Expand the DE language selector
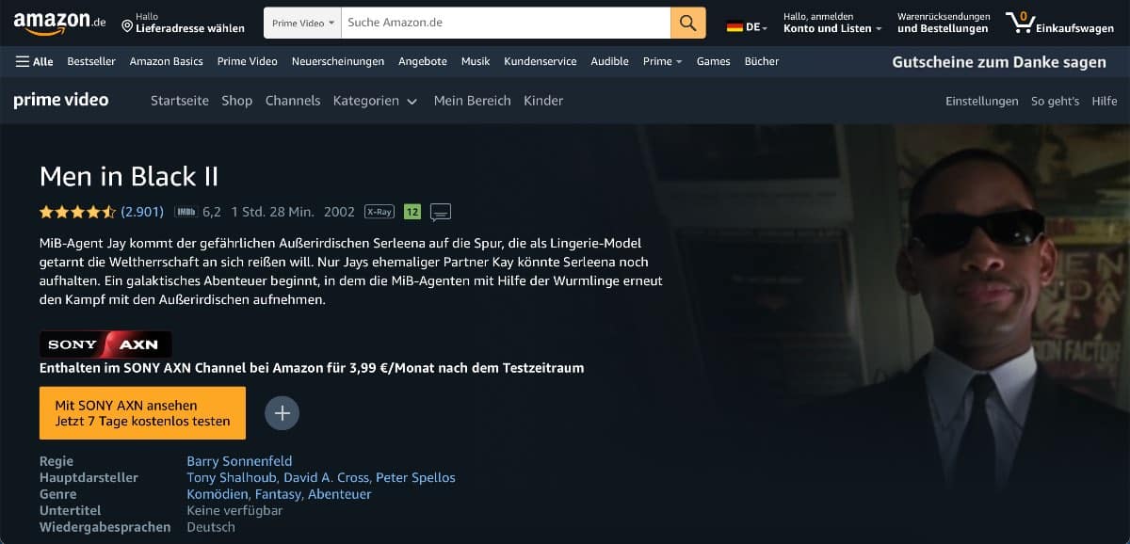1130x544 pixels. click(x=757, y=27)
